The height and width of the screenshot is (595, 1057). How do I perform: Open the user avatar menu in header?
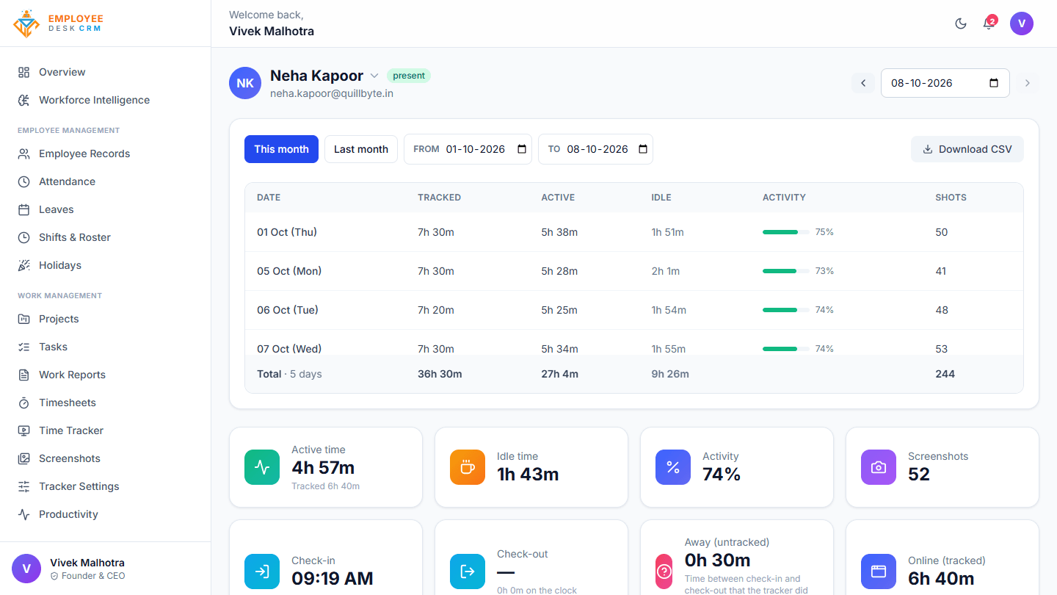[1022, 24]
